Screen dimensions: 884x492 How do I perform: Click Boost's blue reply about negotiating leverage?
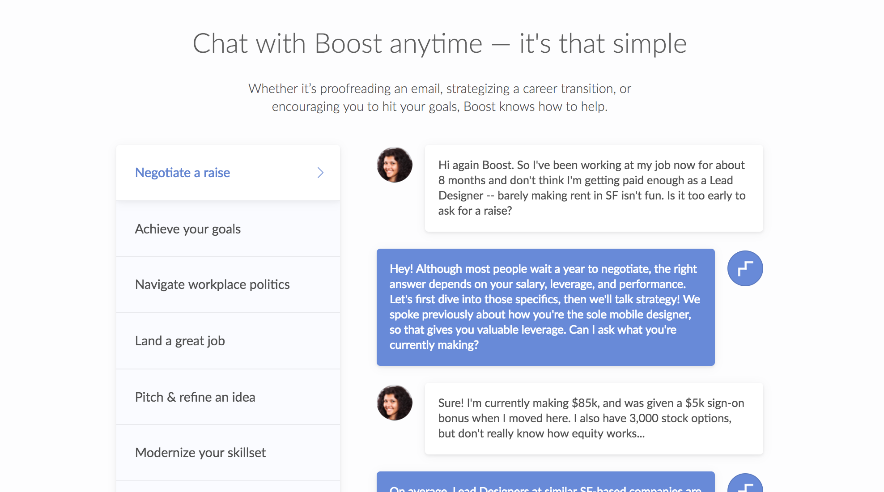point(545,307)
